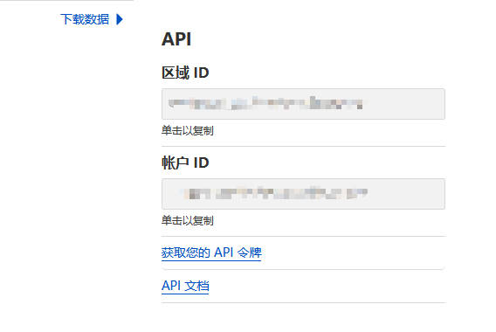Click the word 令牌 in the token link

[x=250, y=252]
